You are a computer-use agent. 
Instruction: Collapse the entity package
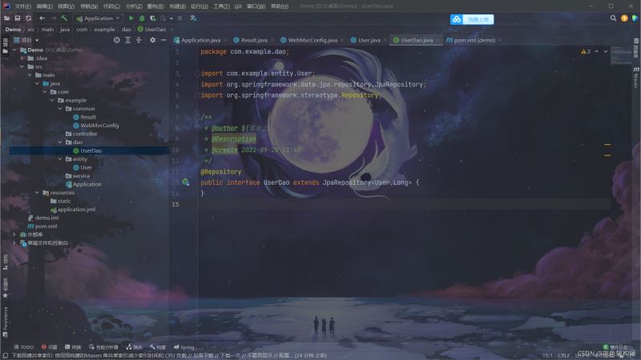pyautogui.click(x=59, y=158)
